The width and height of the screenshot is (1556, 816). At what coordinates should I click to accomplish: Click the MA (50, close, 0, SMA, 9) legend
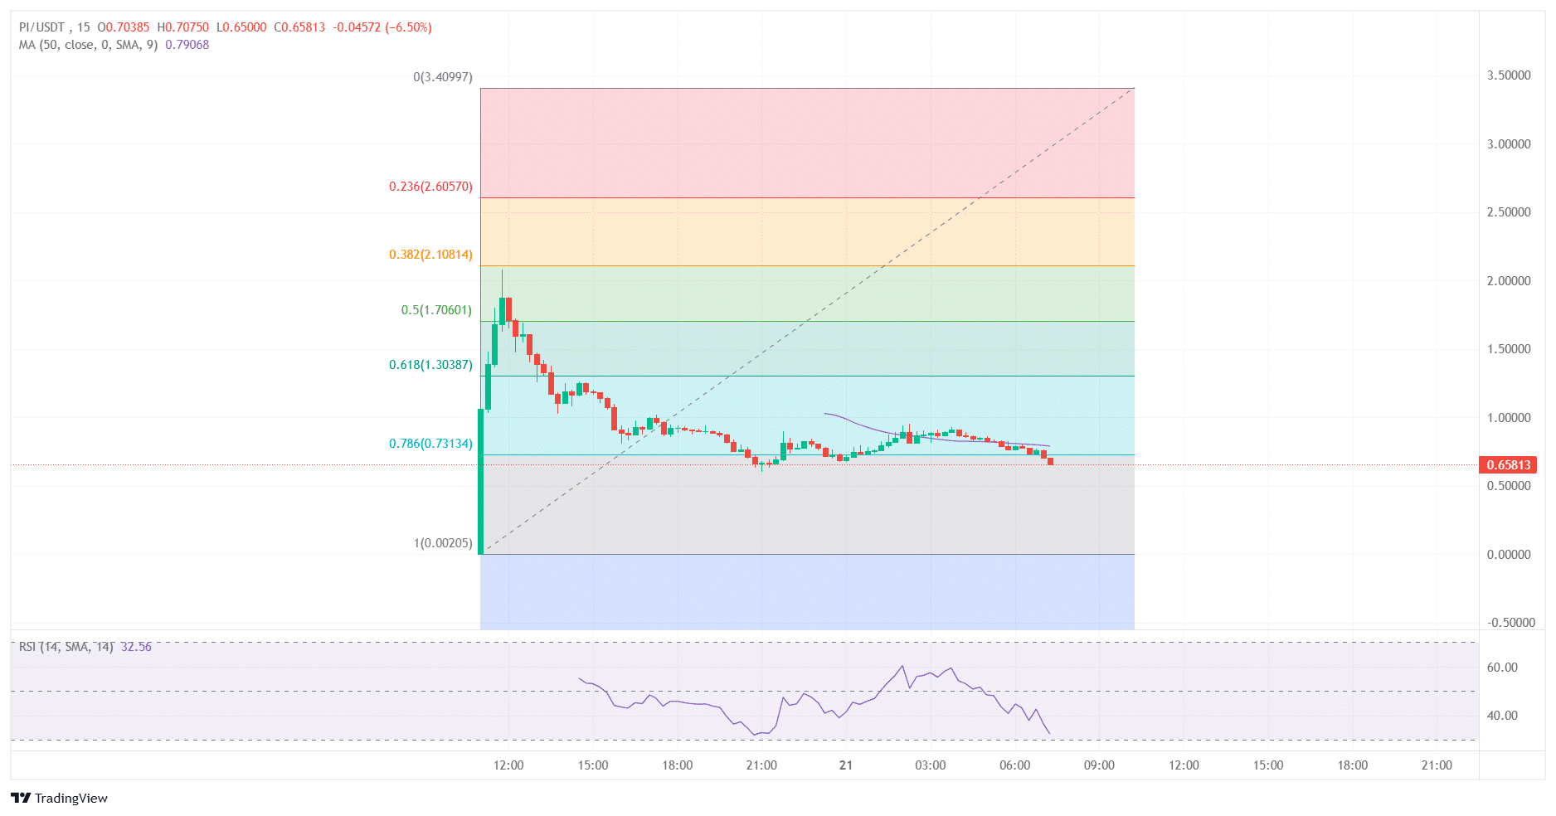88,45
